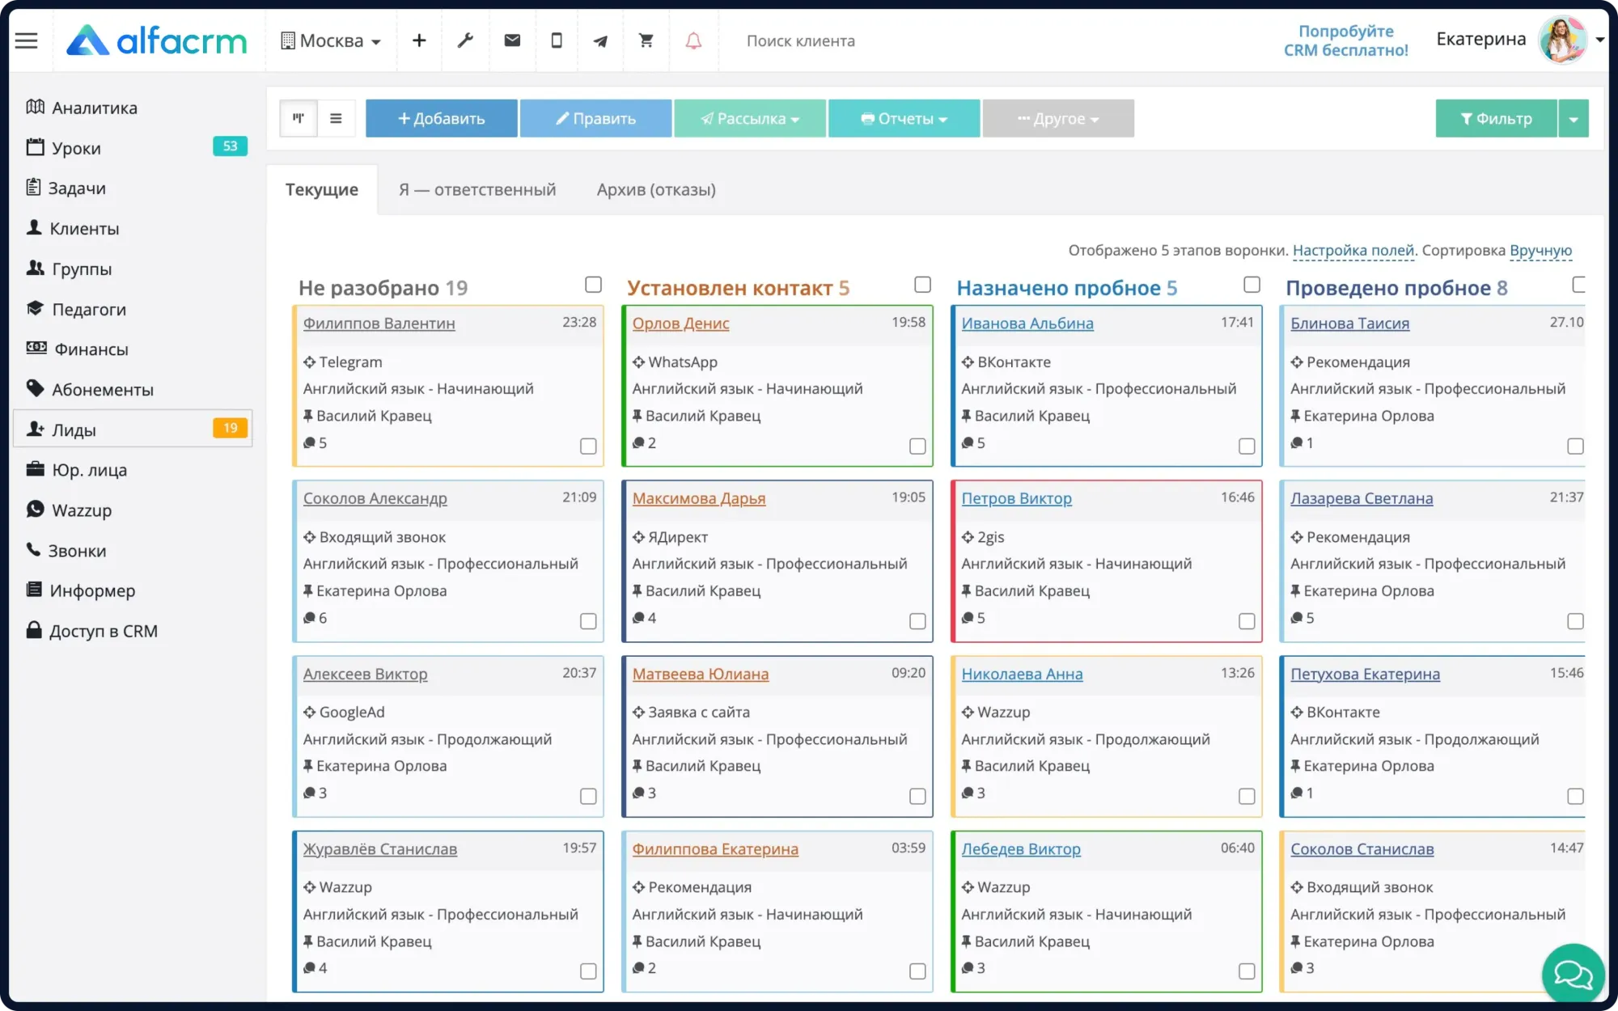Switch to kanban board view icon

click(x=299, y=118)
